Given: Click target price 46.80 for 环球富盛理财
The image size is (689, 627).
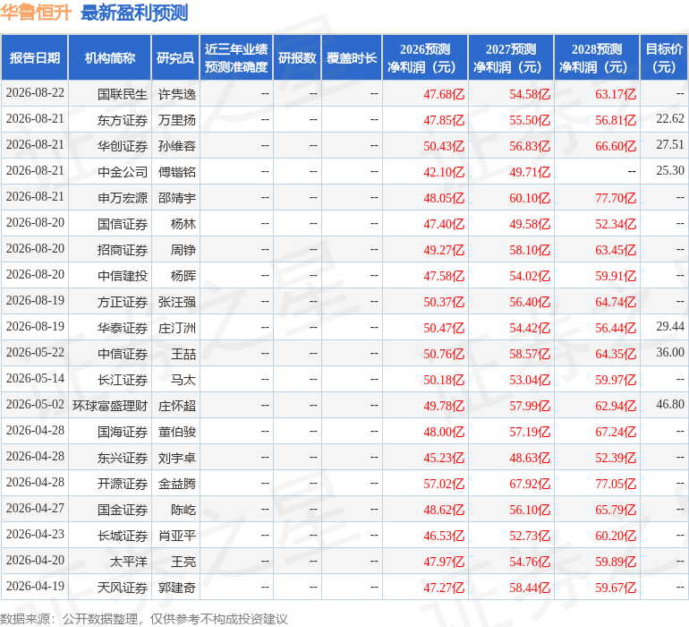Looking at the screenshot, I should point(670,404).
